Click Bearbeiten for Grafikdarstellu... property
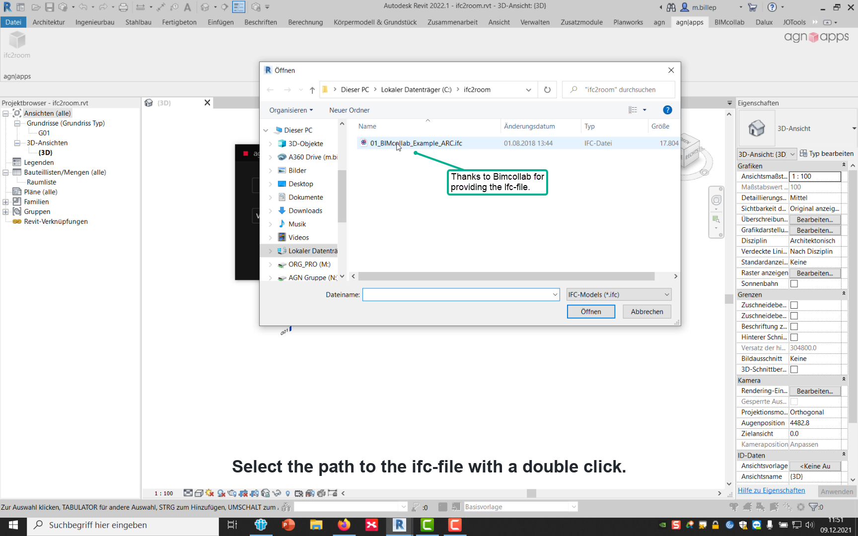The width and height of the screenshot is (858, 536). (x=815, y=230)
